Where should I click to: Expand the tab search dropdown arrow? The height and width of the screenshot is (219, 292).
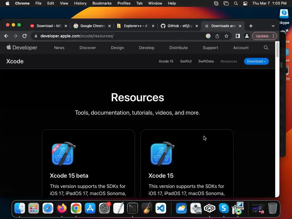(x=273, y=26)
